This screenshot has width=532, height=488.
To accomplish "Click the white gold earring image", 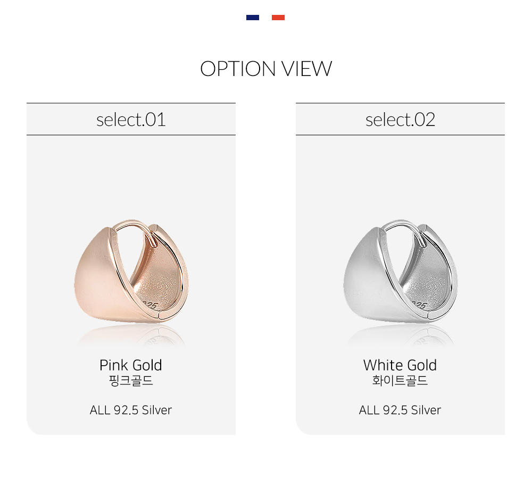I will tap(401, 270).
